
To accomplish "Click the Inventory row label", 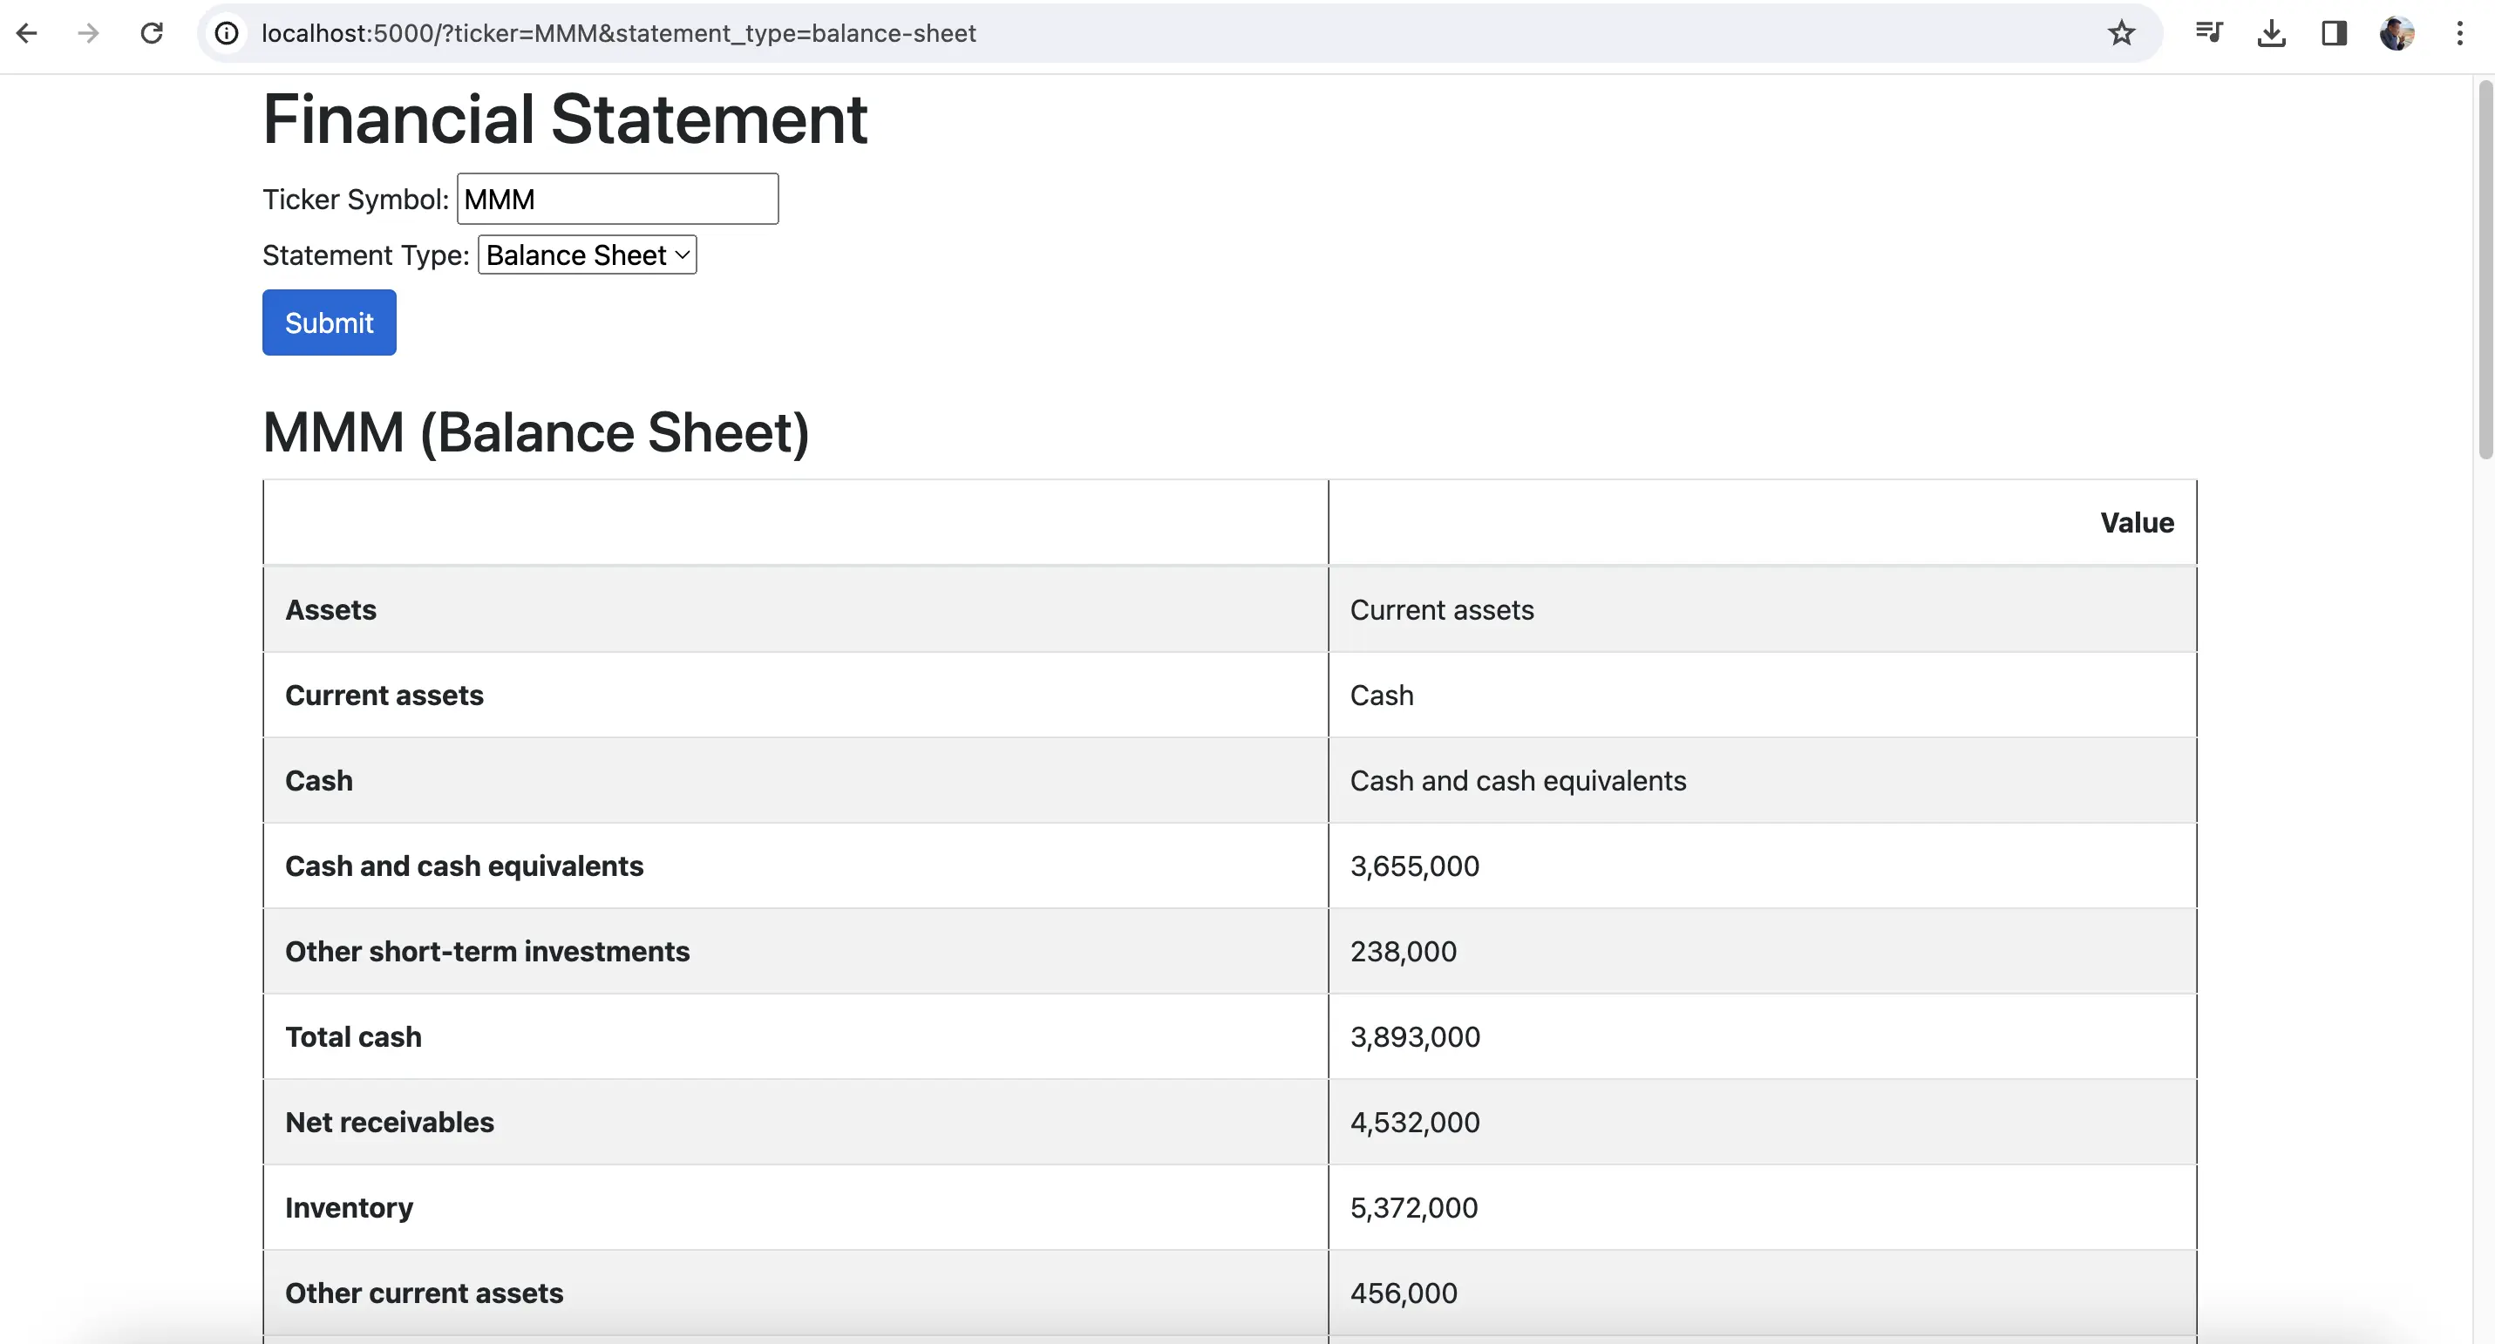I will point(349,1207).
